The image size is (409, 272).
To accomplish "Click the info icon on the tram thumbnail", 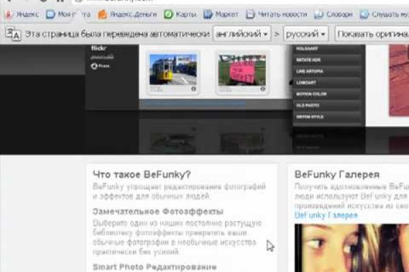I will click(194, 88).
